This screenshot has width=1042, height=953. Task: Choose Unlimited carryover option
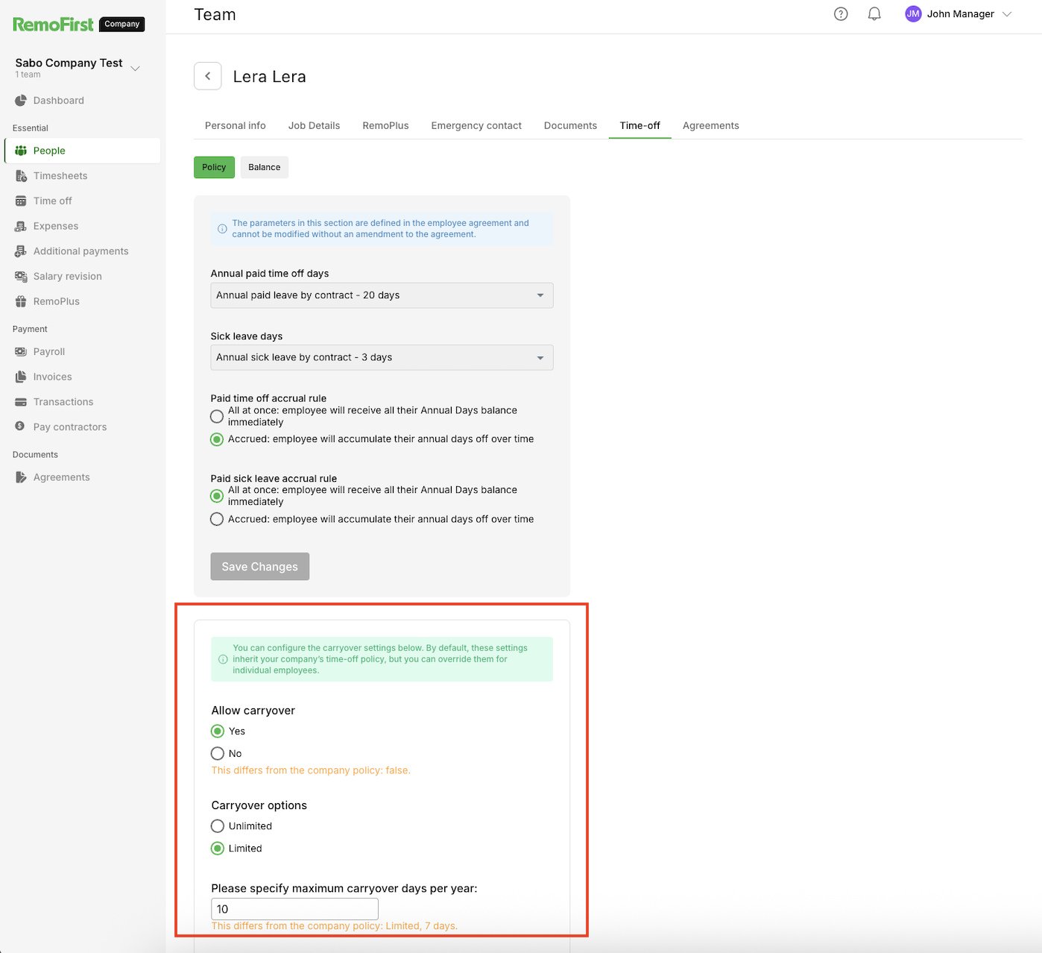coord(218,826)
